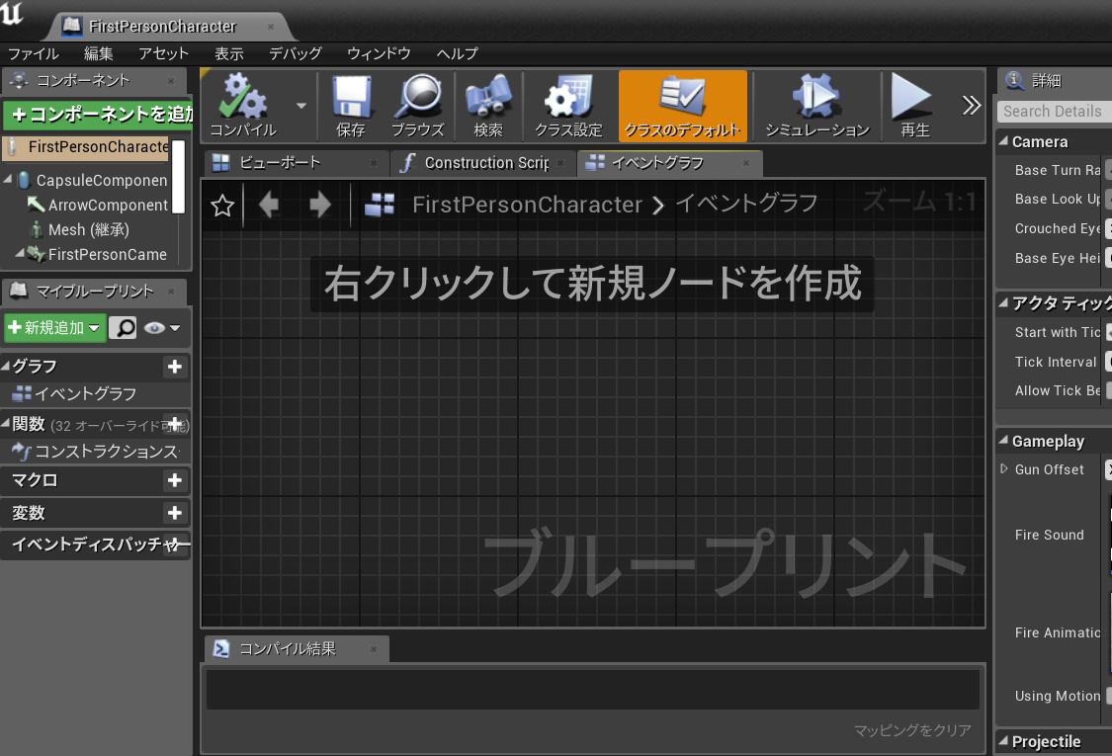Image resolution: width=1112 pixels, height=756 pixels.
Task: Collapse the 関数 section
Action: [x=6, y=423]
